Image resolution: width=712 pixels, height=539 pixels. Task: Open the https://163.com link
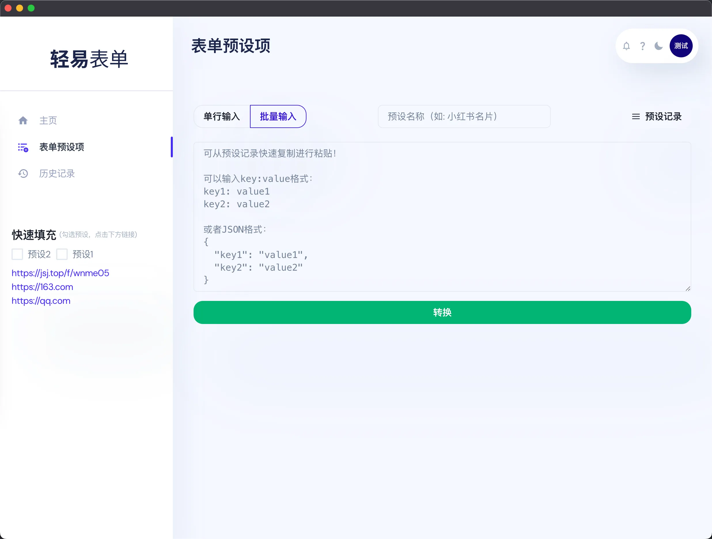[42, 287]
